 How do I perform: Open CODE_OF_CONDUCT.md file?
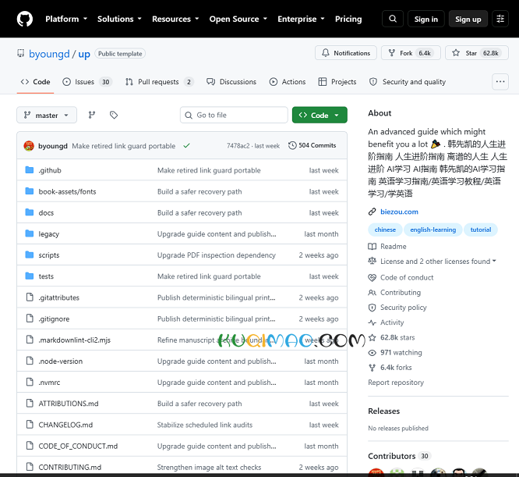pos(78,446)
